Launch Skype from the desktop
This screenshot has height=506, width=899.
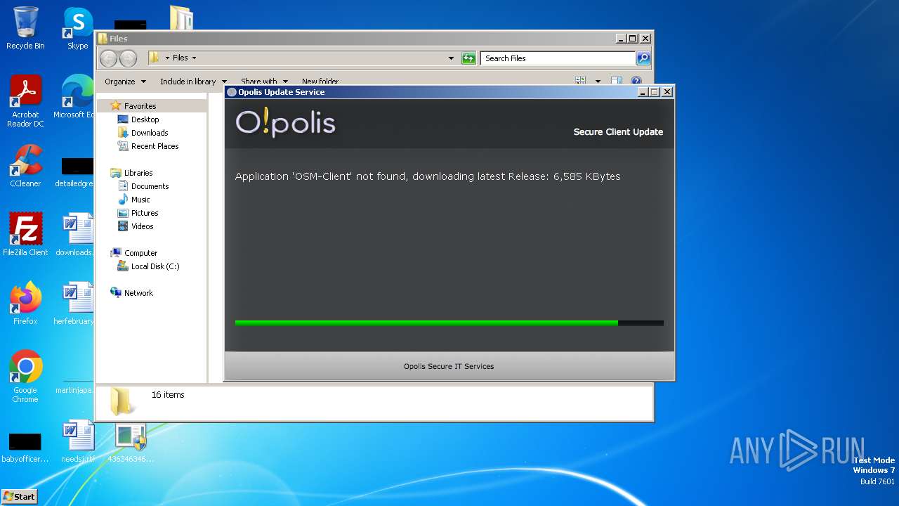click(78, 28)
